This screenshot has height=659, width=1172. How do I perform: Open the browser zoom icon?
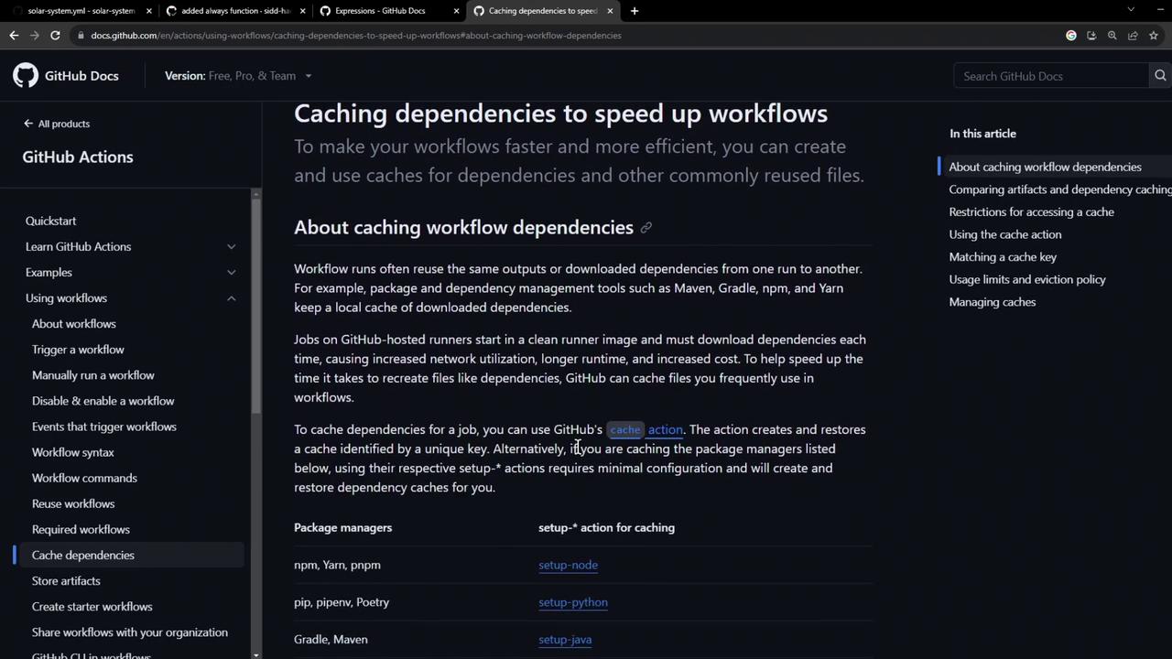(x=1112, y=35)
